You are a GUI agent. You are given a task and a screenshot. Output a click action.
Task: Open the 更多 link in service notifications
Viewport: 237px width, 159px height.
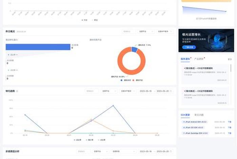click(x=230, y=59)
